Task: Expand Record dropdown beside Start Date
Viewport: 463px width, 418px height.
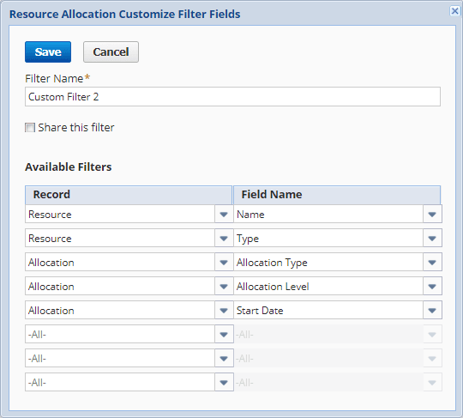Action: [x=224, y=310]
